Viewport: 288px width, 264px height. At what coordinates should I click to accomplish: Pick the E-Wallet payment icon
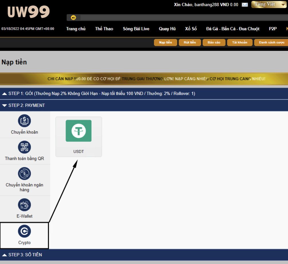pyautogui.click(x=25, y=205)
